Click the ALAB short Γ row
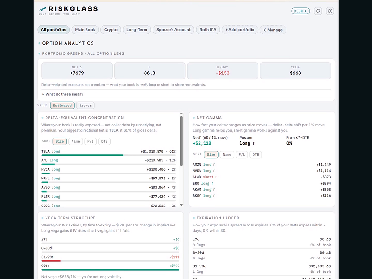 point(262,177)
